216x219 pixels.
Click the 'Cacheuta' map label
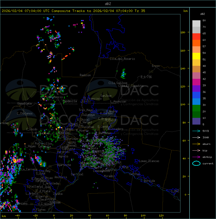pyautogui.click(x=44, y=146)
